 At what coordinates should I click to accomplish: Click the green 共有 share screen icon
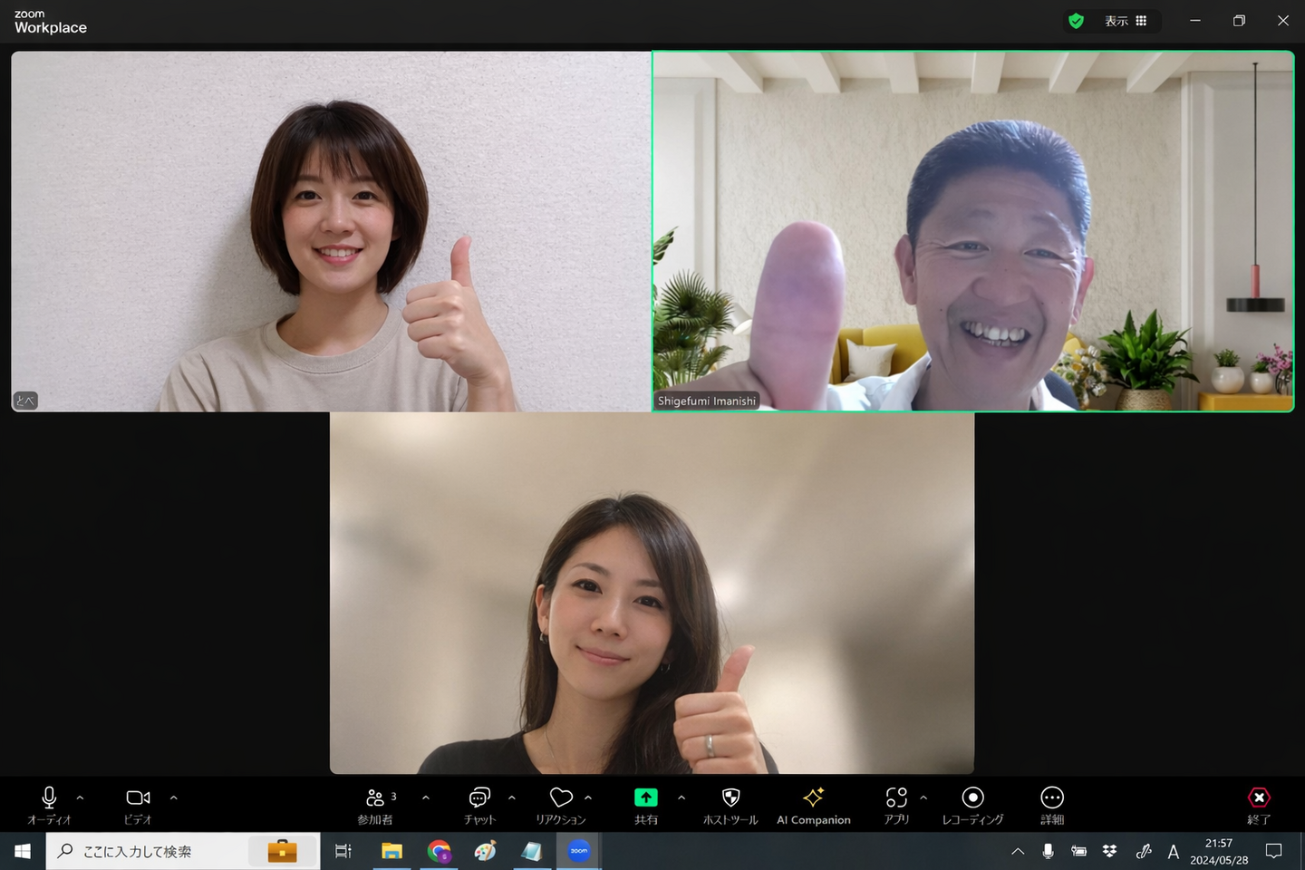pos(645,797)
